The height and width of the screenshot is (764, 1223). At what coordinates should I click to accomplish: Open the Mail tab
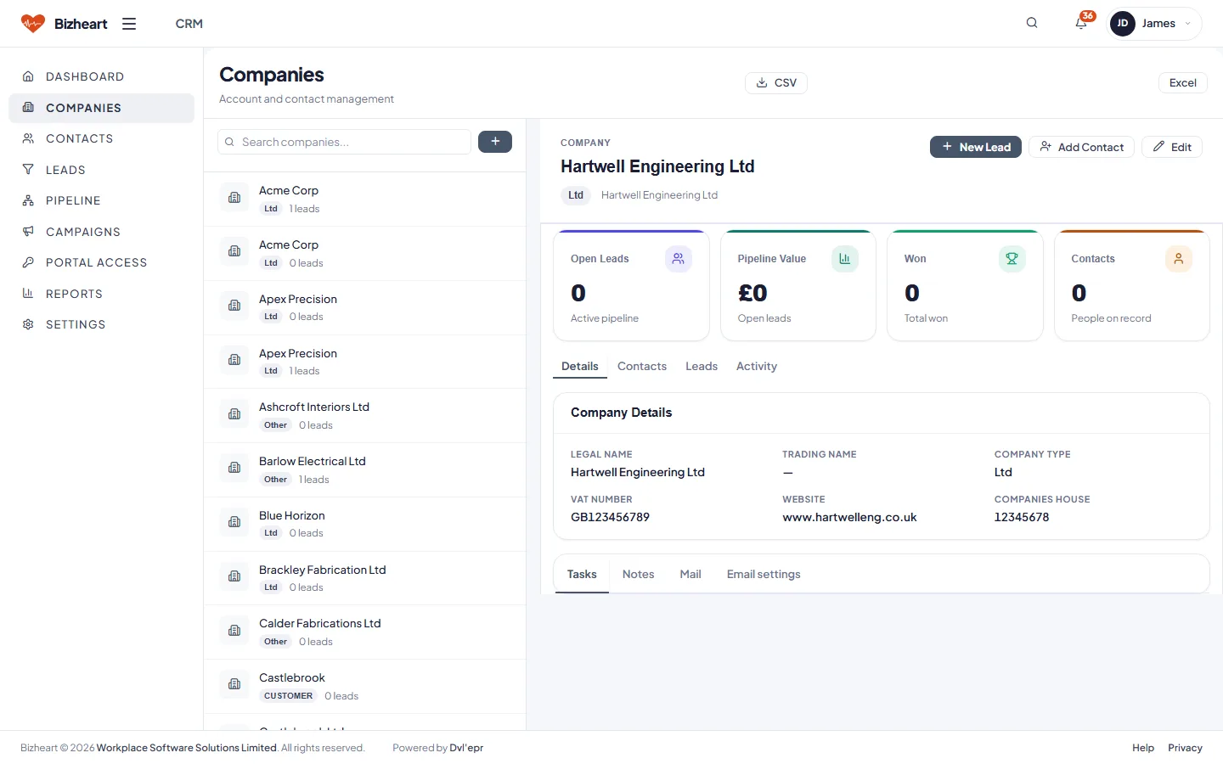coord(690,574)
